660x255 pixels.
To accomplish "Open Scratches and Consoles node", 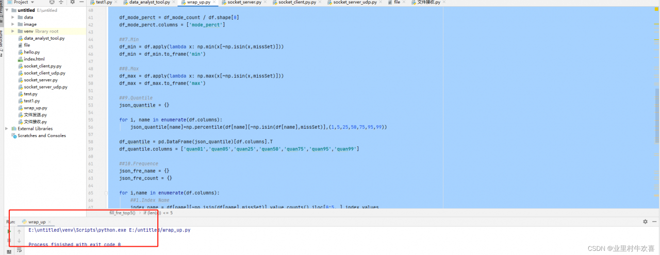I will coord(42,135).
